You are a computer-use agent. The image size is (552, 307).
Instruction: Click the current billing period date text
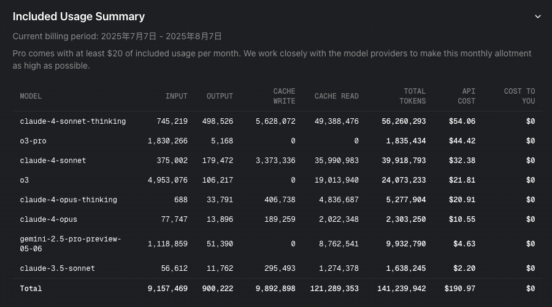pos(161,37)
